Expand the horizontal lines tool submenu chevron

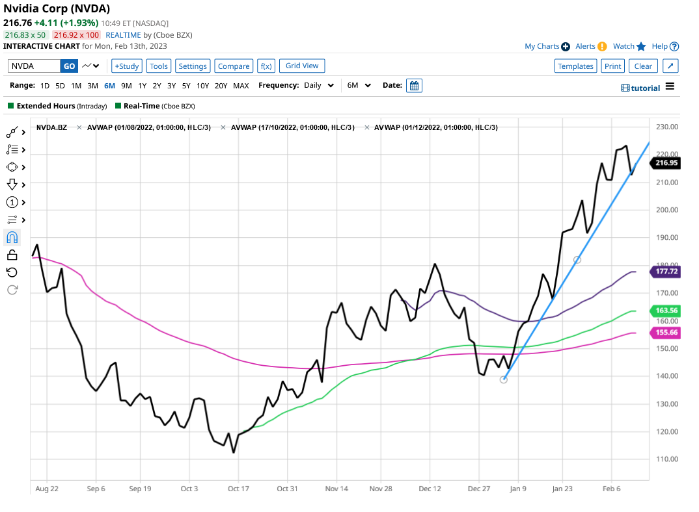pyautogui.click(x=23, y=220)
